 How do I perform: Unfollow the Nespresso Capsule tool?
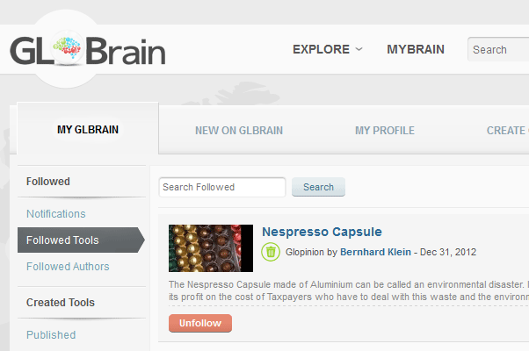click(x=200, y=323)
